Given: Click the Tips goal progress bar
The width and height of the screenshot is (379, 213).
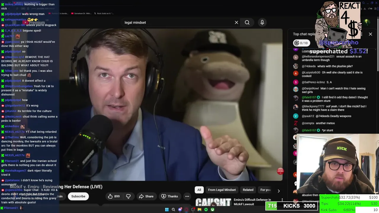Looking at the screenshot, I should point(349,204).
